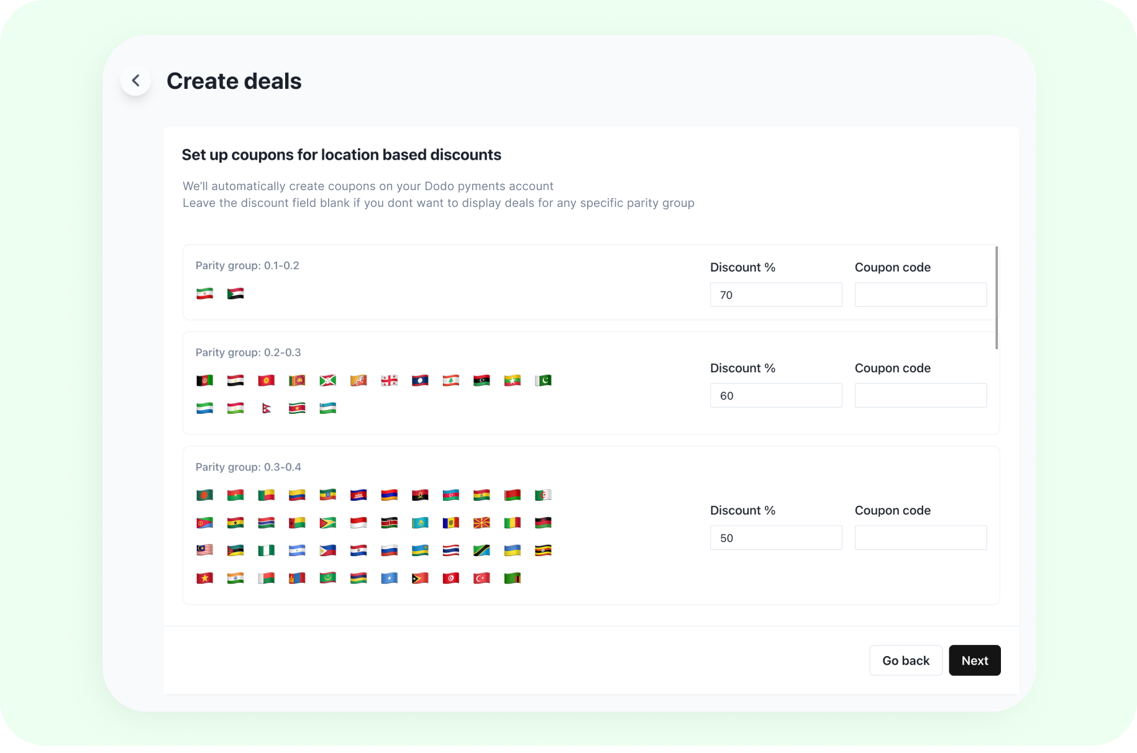Image resolution: width=1137 pixels, height=753 pixels.
Task: Click the Bangladesh flag
Action: [204, 495]
